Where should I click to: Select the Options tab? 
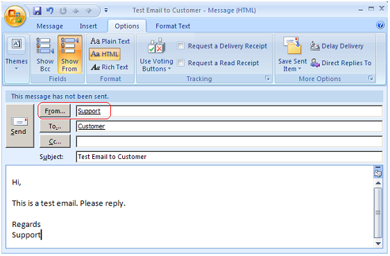click(127, 26)
